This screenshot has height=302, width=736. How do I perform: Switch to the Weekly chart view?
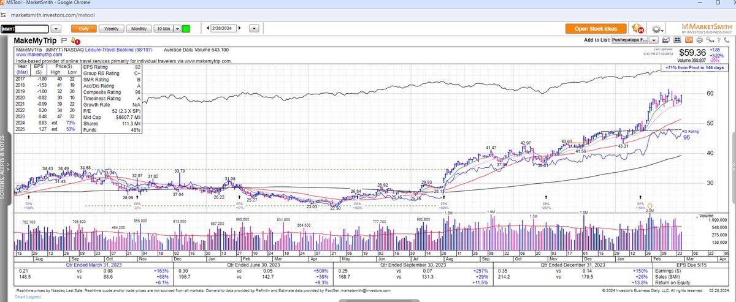point(112,28)
